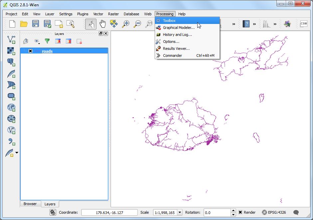
Task: Toggle the mouse extents icon beside Coordinate
Action: click(x=53, y=212)
